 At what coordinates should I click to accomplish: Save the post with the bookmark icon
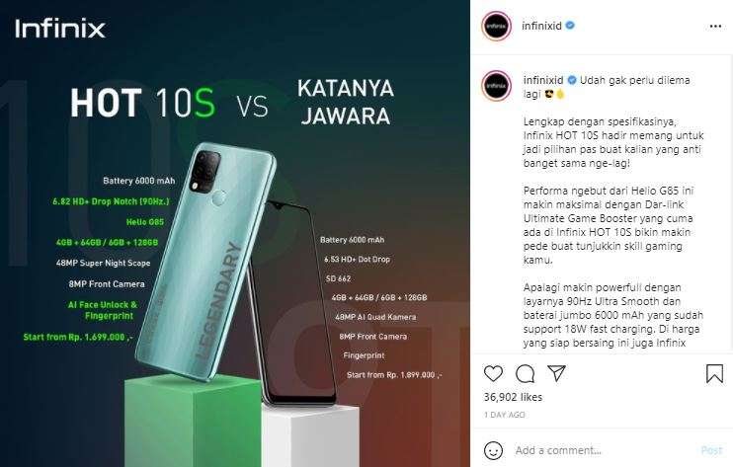point(715,373)
